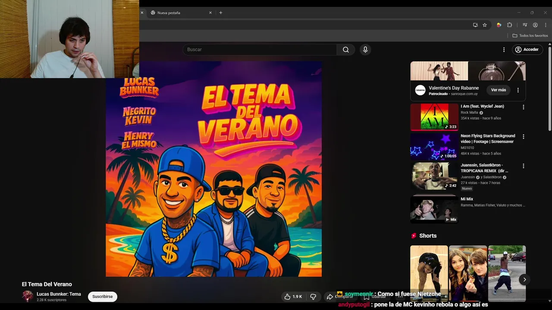Click Juanssin channel name

(x=467, y=177)
